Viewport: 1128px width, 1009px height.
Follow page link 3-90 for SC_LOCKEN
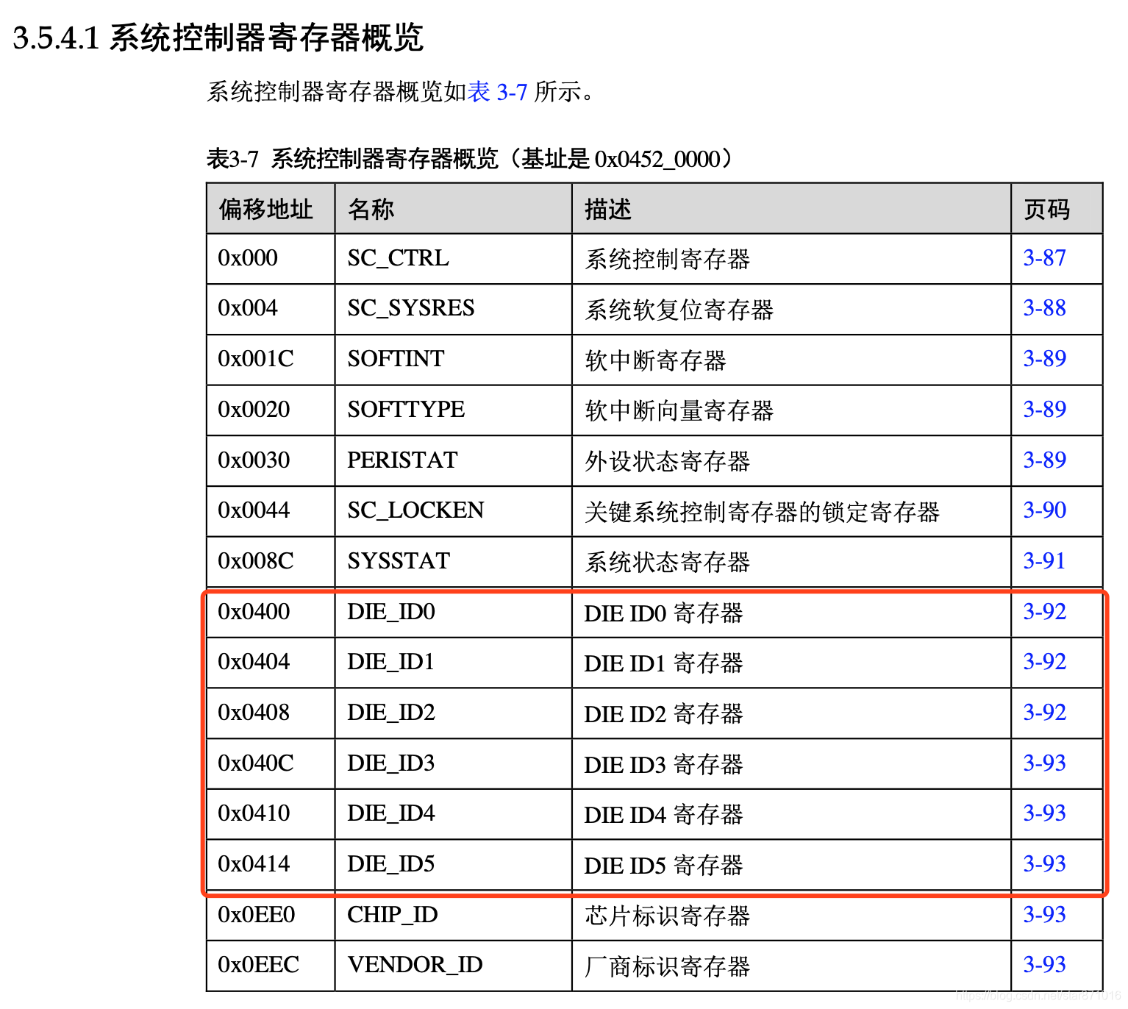click(x=1044, y=510)
